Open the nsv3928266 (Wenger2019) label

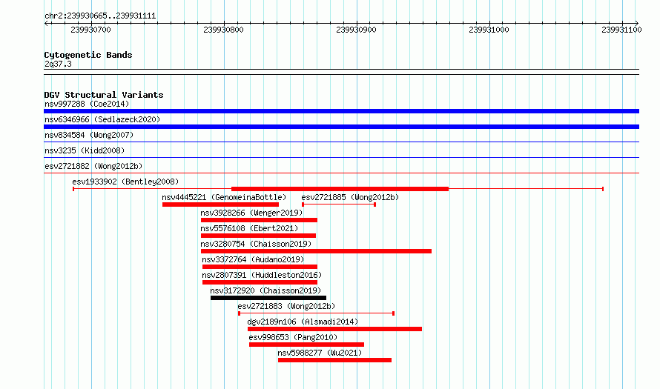[250, 213]
